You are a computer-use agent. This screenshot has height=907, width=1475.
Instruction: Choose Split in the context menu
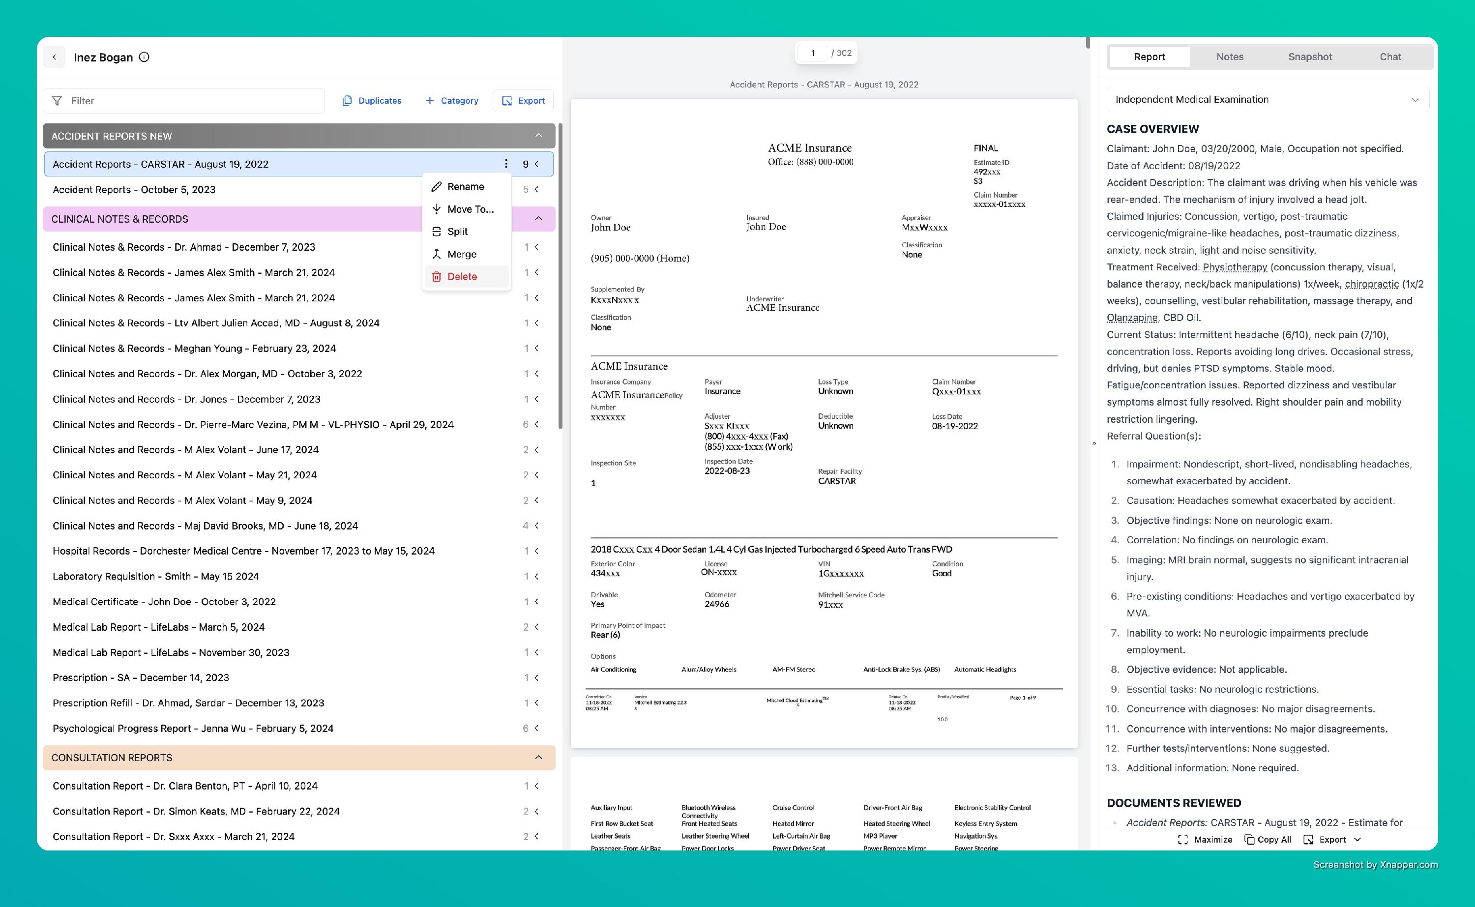[x=457, y=232]
